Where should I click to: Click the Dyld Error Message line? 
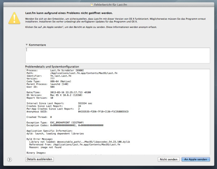pos(39,139)
